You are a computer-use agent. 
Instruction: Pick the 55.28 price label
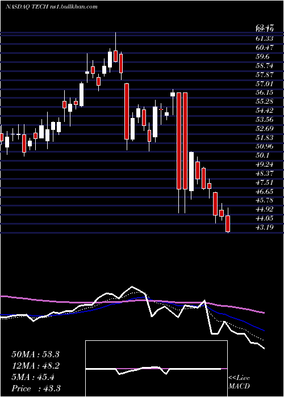coord(265,102)
